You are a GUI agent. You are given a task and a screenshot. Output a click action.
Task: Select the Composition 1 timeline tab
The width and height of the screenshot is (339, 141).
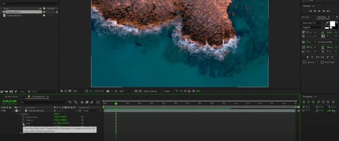(x=38, y=96)
